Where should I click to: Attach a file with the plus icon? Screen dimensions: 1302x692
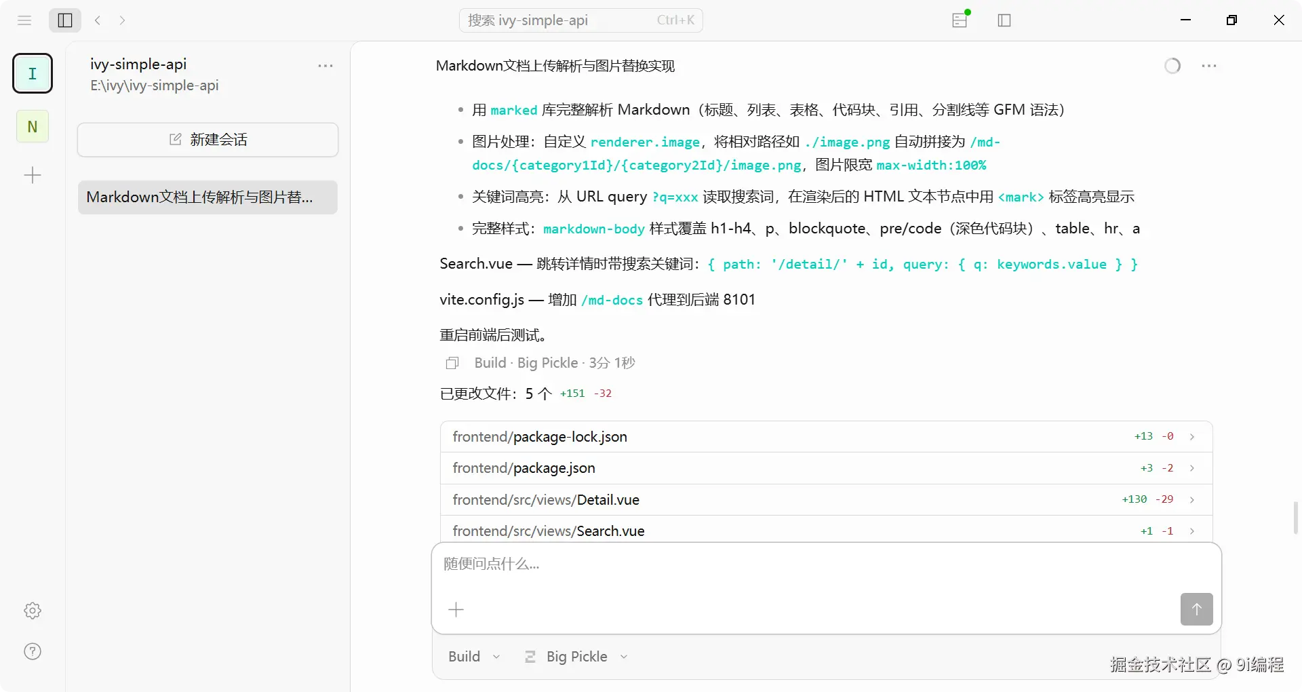456,610
